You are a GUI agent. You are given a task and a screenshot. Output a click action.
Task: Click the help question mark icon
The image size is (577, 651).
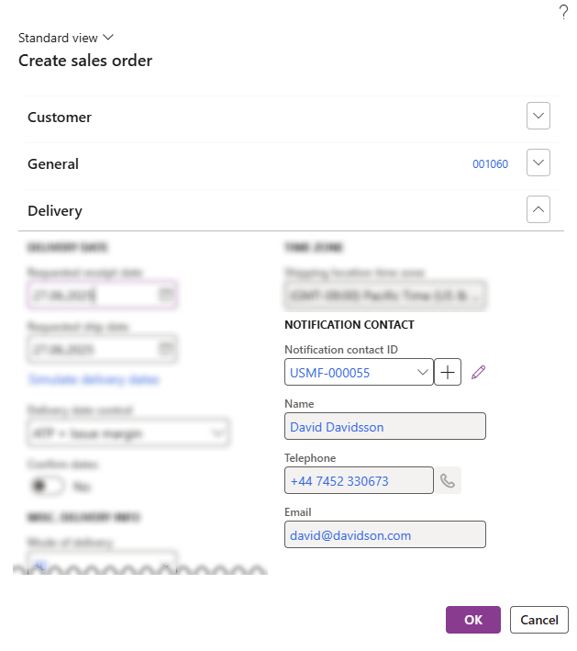point(563,12)
